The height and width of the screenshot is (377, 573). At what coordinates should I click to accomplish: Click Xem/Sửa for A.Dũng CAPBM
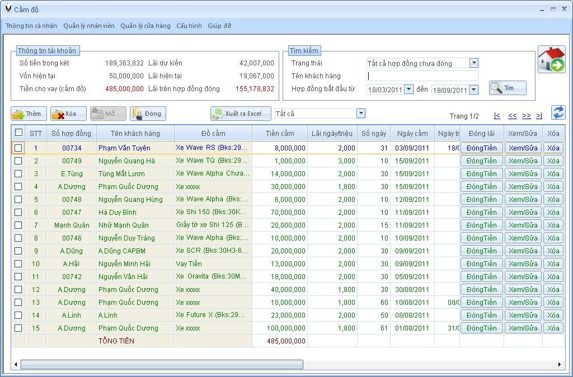(523, 251)
